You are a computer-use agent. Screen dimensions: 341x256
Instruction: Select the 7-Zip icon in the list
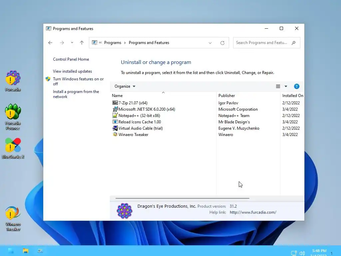point(115,103)
